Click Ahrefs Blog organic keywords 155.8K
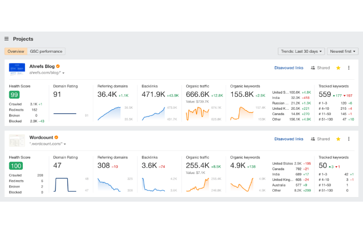This screenshot has width=363, height=233. pyautogui.click(x=242, y=94)
